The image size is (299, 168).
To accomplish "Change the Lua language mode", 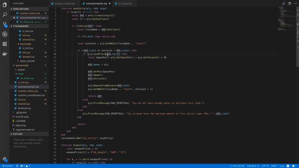I will (282, 166).
